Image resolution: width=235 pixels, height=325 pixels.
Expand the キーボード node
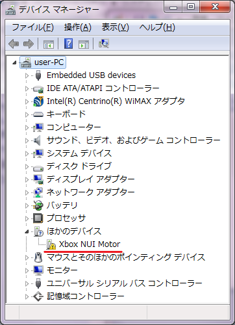tap(27, 114)
